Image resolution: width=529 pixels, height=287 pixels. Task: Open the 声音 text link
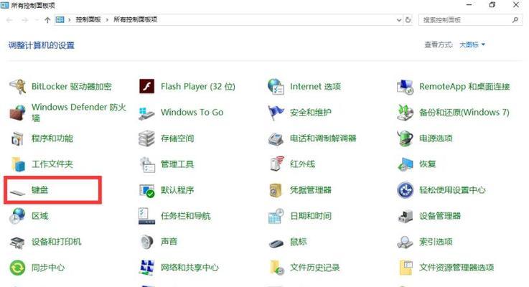tap(169, 242)
